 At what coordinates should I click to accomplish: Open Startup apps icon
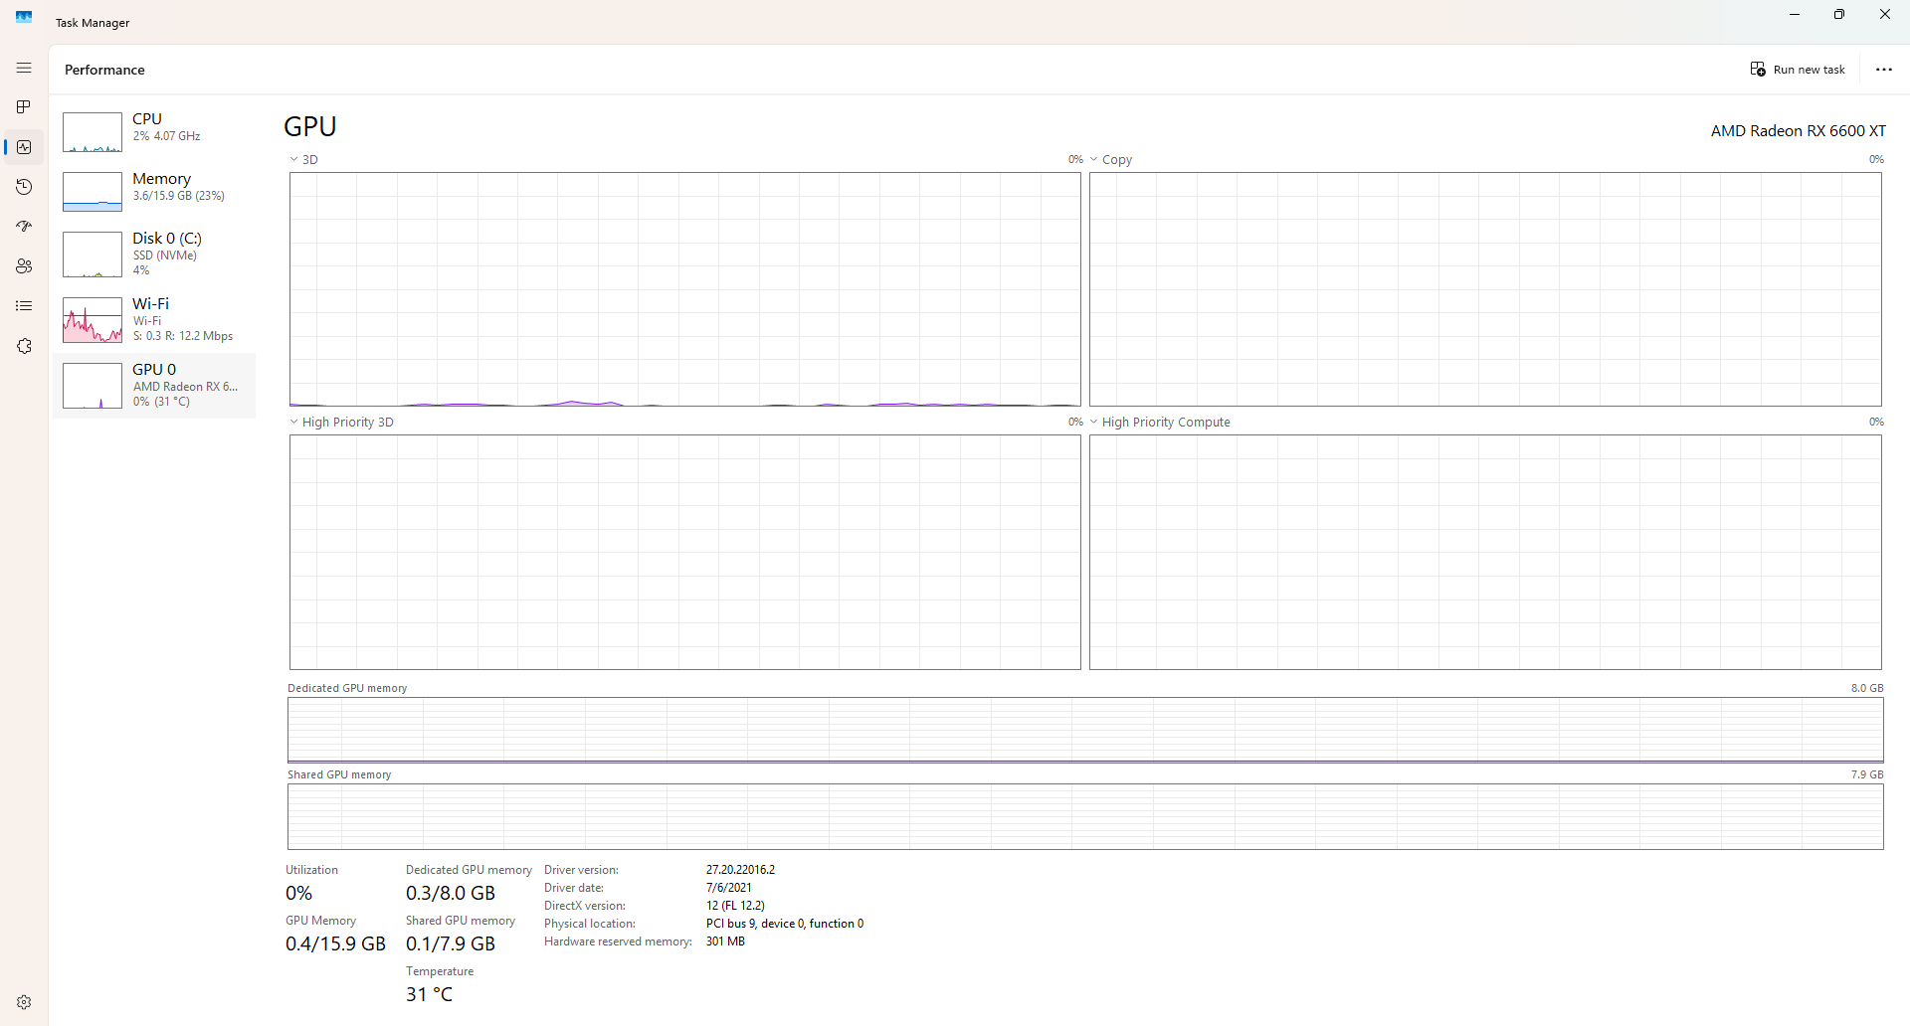[24, 227]
